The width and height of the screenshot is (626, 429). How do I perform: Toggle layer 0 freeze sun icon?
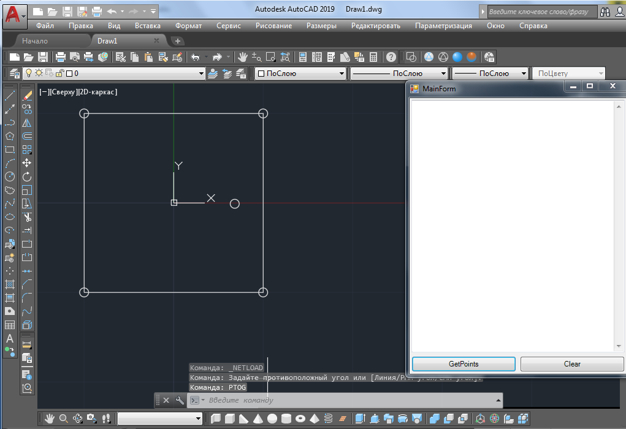click(39, 73)
